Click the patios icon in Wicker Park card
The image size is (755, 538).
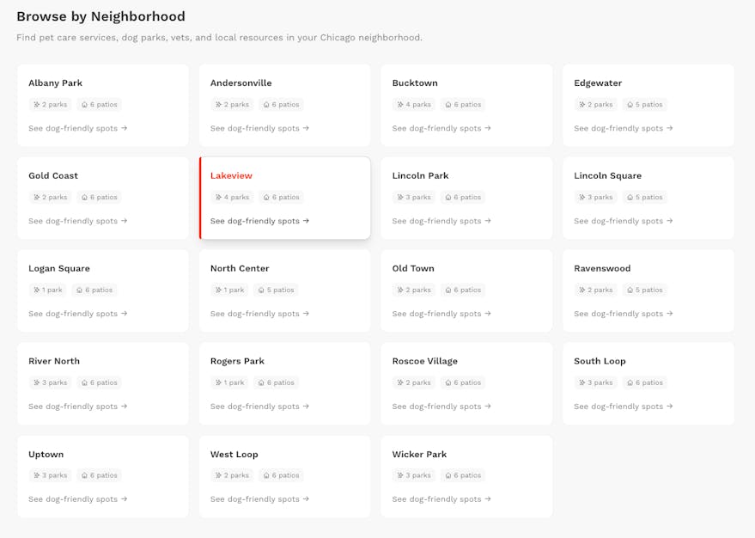pos(448,476)
